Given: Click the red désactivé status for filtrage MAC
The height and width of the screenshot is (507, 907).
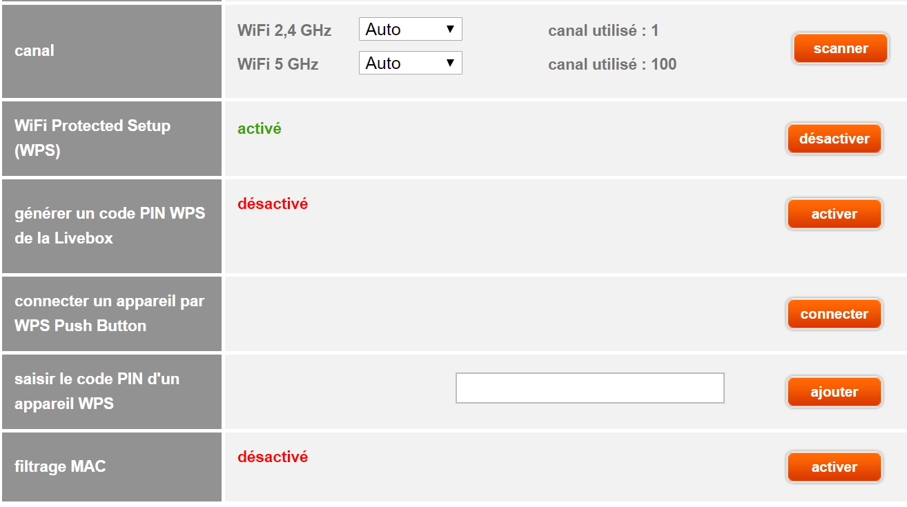Looking at the screenshot, I should coord(273,457).
